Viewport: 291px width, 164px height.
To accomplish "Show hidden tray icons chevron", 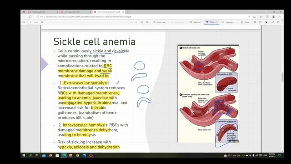I will (x=244, y=155).
